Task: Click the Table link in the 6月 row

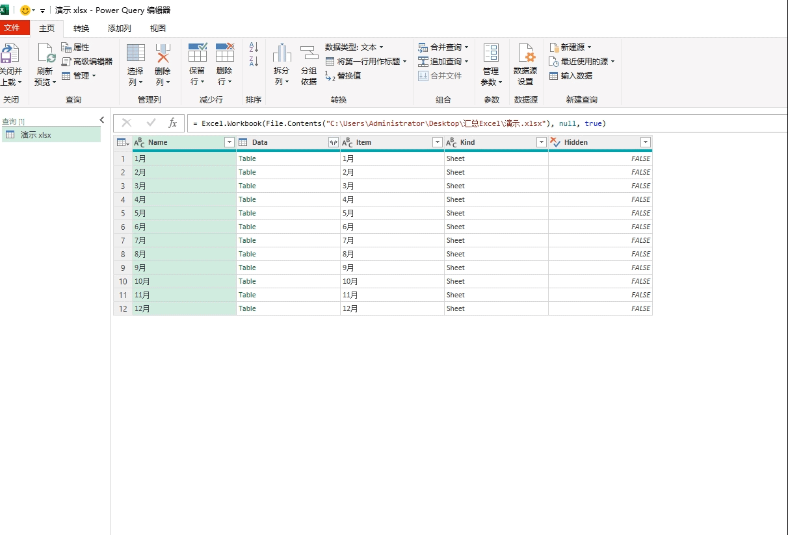Action: pos(247,227)
